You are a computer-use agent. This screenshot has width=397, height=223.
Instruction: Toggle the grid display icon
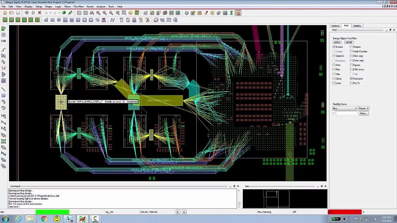(145, 13)
